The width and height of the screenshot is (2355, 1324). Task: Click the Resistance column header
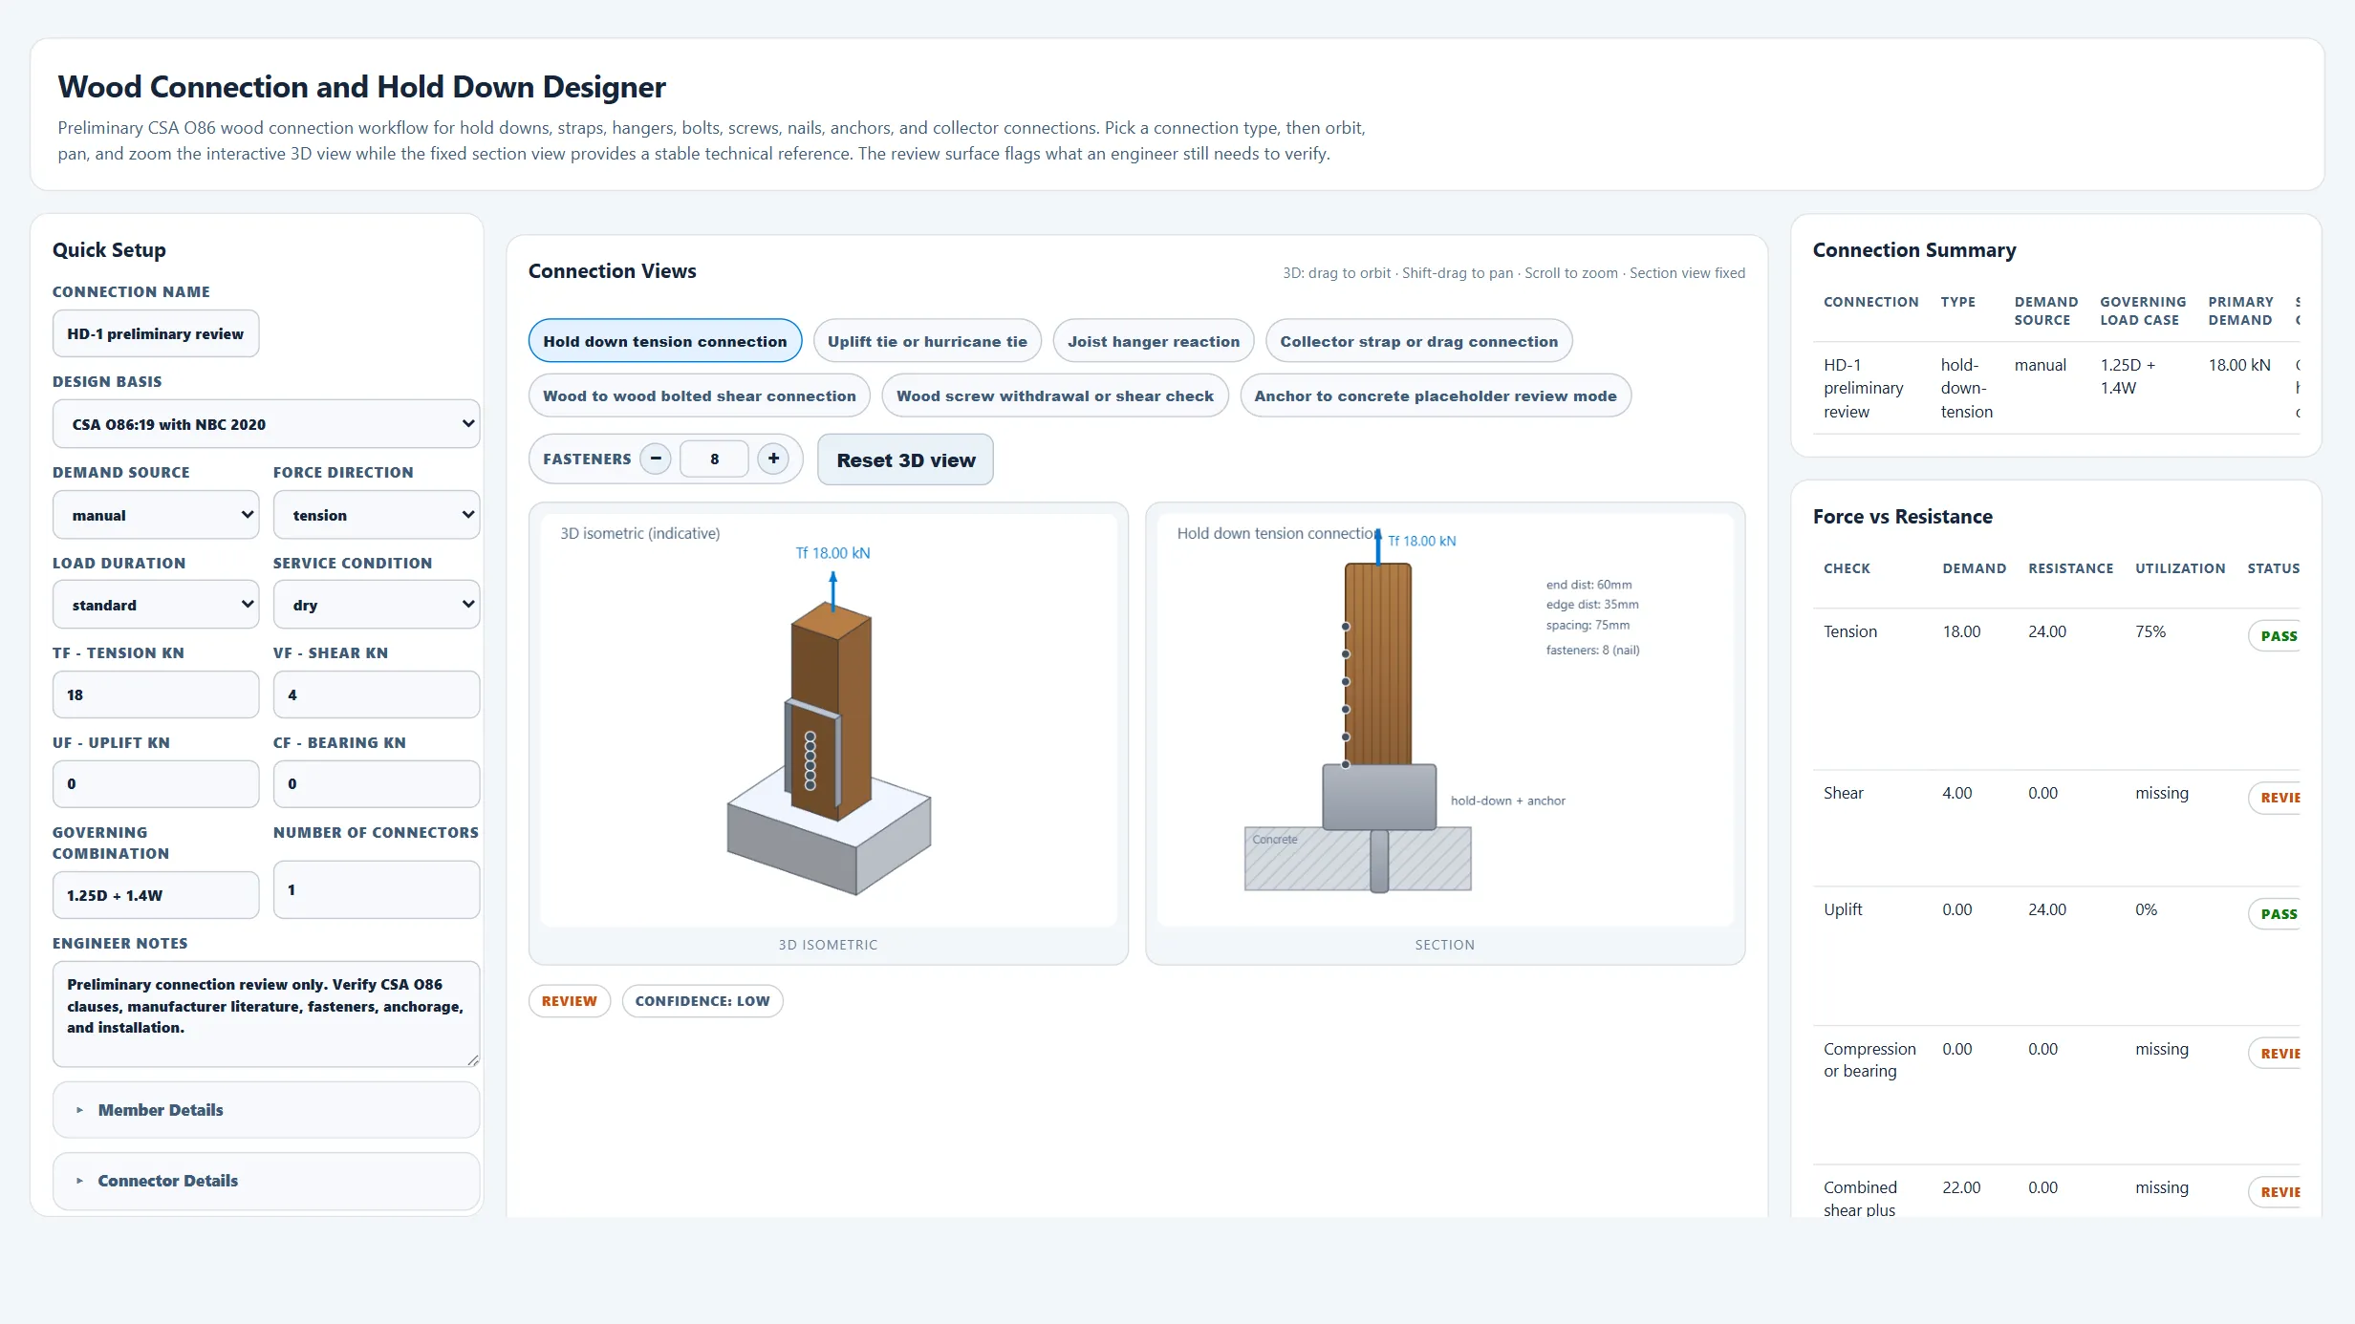(2071, 568)
